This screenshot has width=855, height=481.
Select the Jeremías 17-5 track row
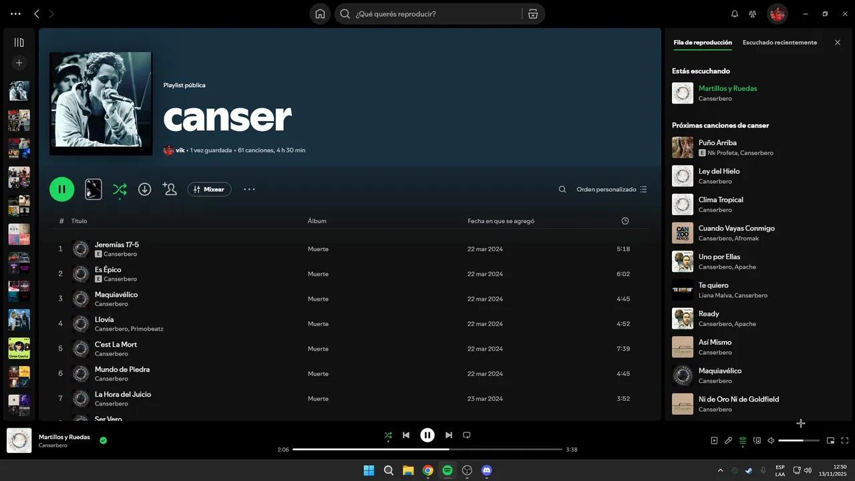tap(349, 249)
